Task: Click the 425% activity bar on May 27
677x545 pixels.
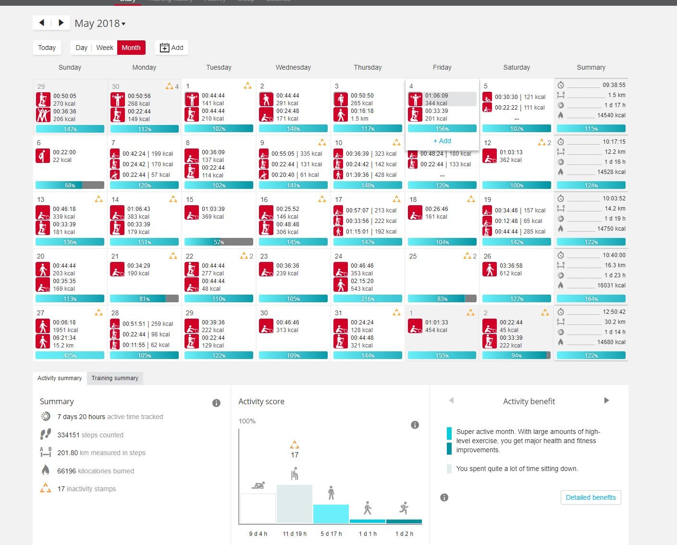Action: point(70,356)
